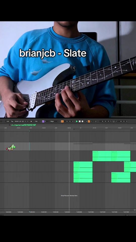
Task: Click the green Play button
Action: 77,122
